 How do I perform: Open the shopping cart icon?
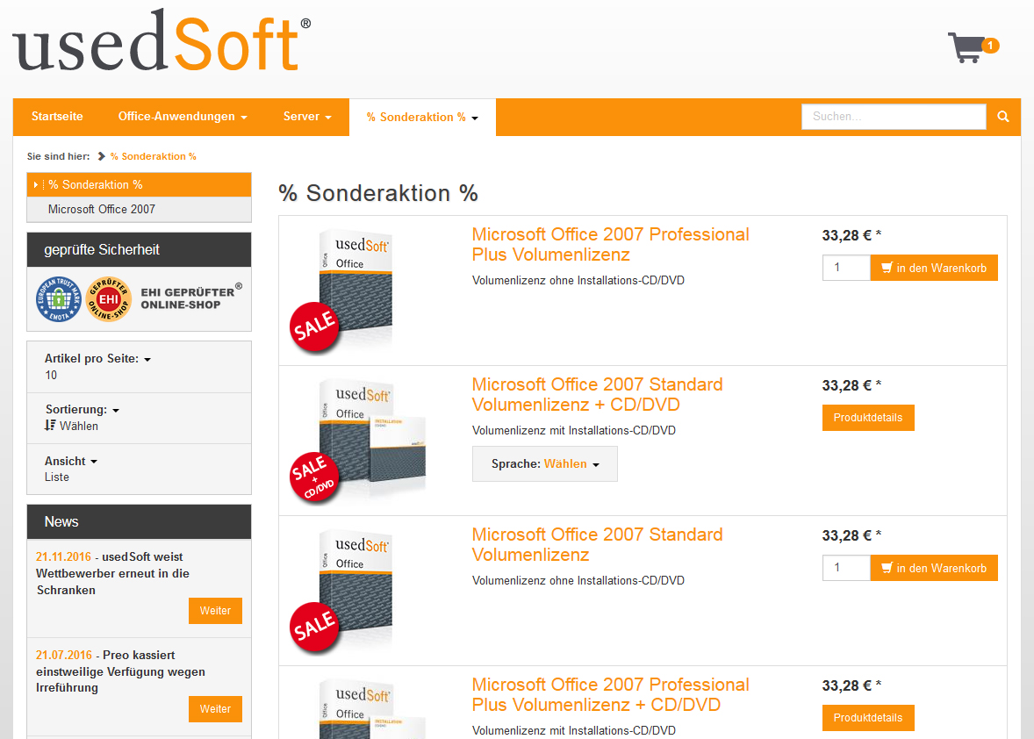(x=966, y=47)
